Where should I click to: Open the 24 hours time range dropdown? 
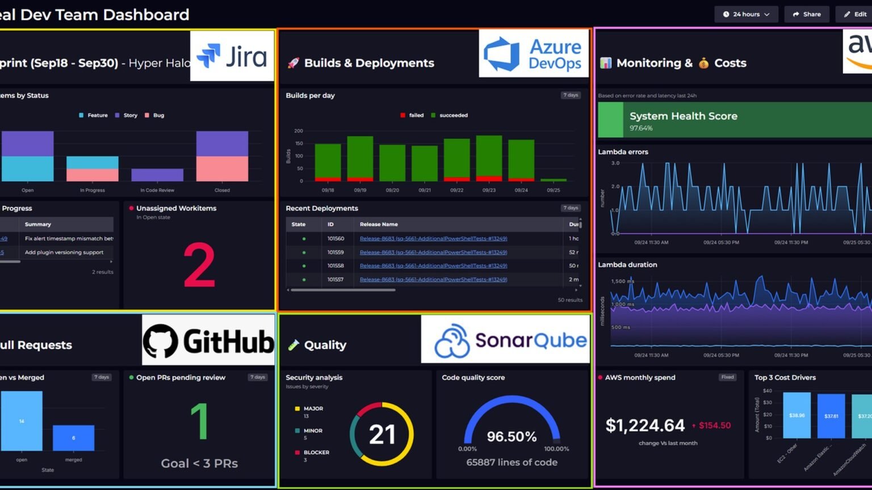coord(746,14)
